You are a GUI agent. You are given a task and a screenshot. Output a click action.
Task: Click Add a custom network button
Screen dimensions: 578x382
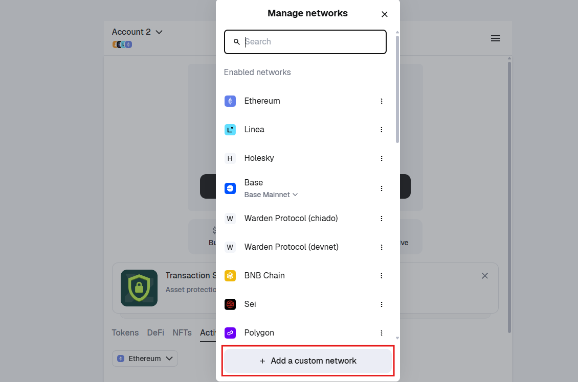pyautogui.click(x=307, y=361)
